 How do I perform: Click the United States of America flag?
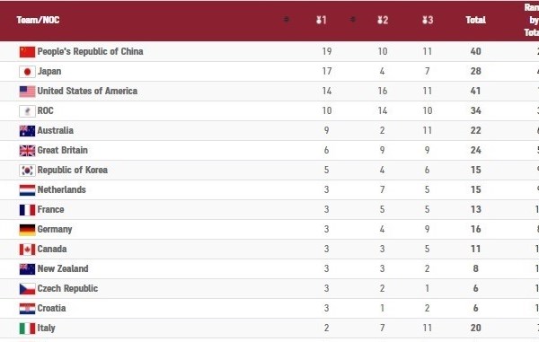coord(27,92)
